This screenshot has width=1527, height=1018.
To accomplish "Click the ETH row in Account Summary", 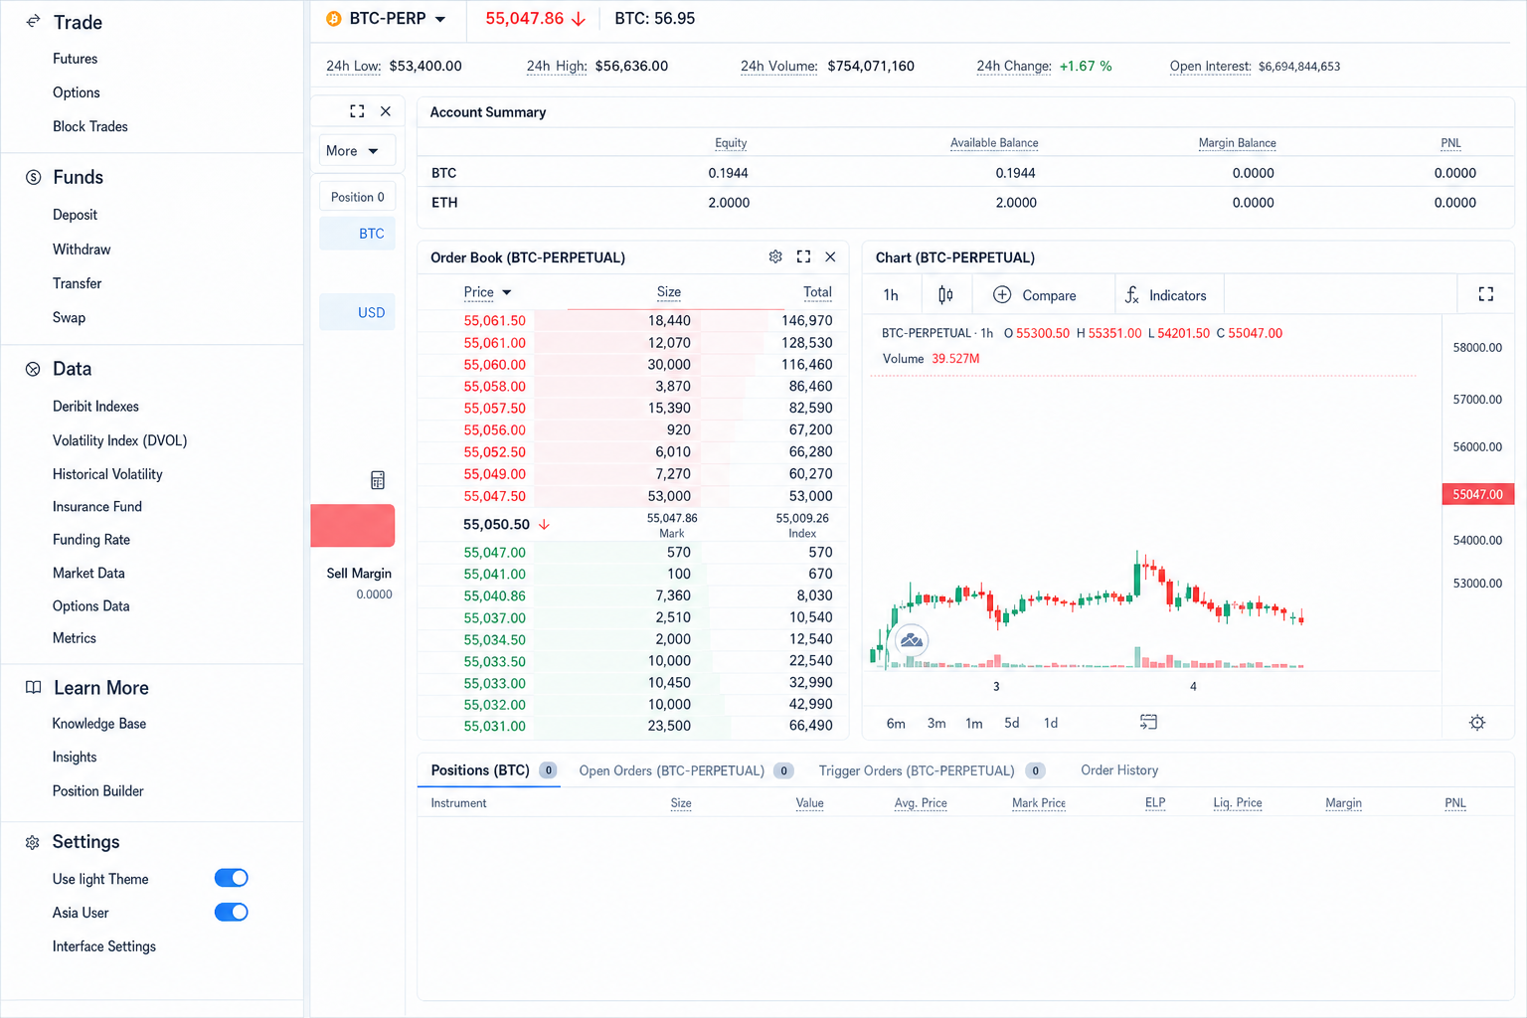I will click(x=964, y=203).
